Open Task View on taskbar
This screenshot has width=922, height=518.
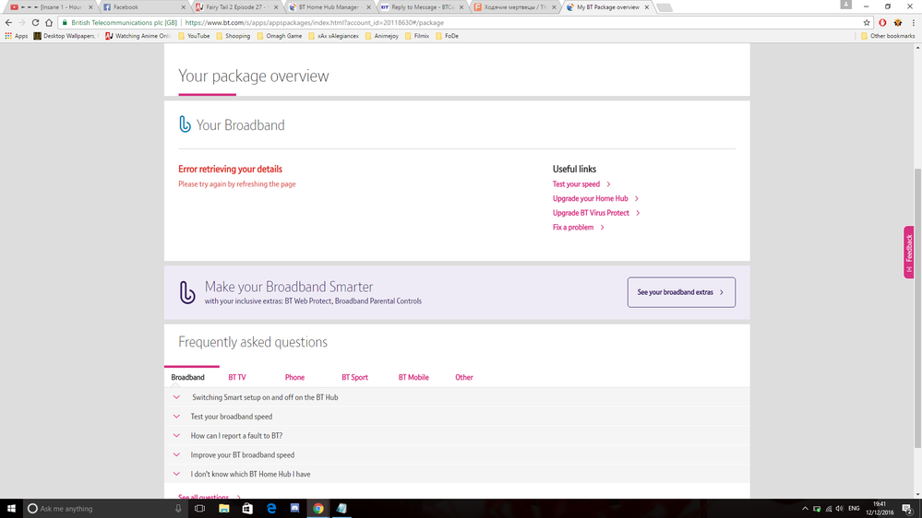(x=200, y=509)
